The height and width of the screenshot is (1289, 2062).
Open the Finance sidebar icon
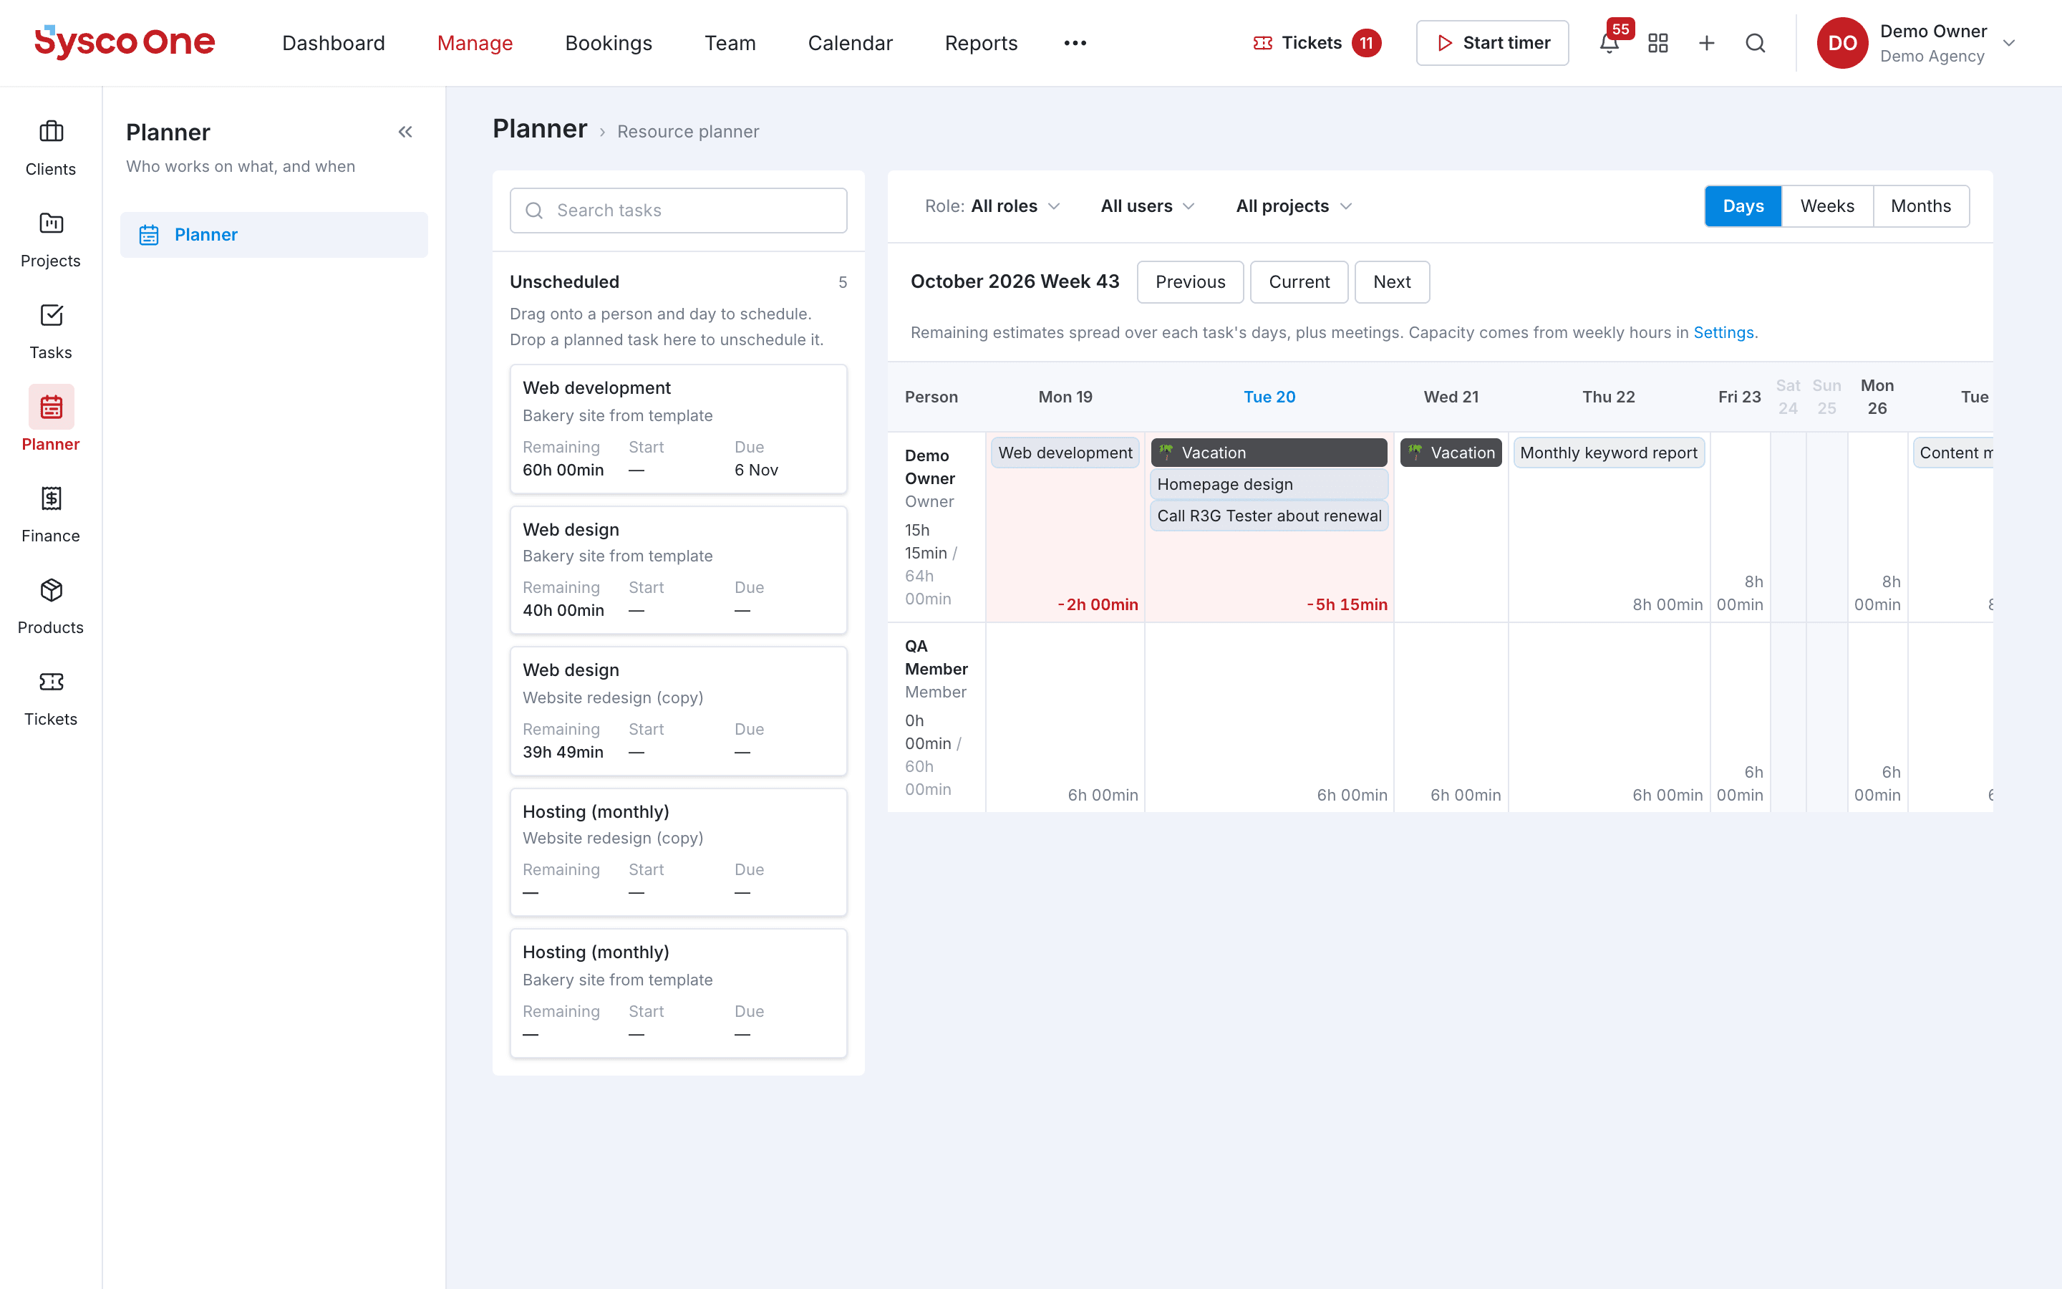point(51,515)
